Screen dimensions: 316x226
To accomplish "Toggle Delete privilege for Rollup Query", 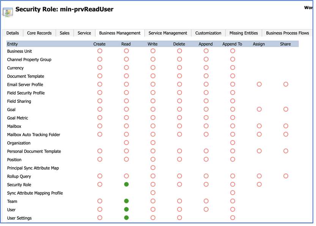I will 179,176.
